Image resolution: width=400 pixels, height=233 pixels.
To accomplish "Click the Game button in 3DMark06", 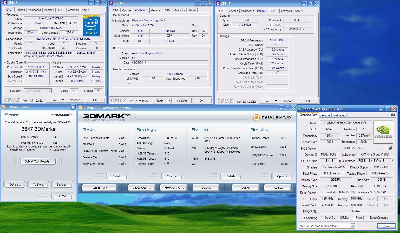I will coord(279,188).
